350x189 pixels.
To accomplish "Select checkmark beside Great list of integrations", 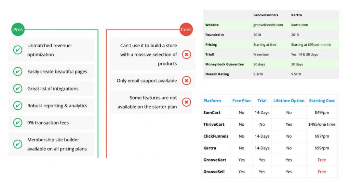I will [x=18, y=89].
